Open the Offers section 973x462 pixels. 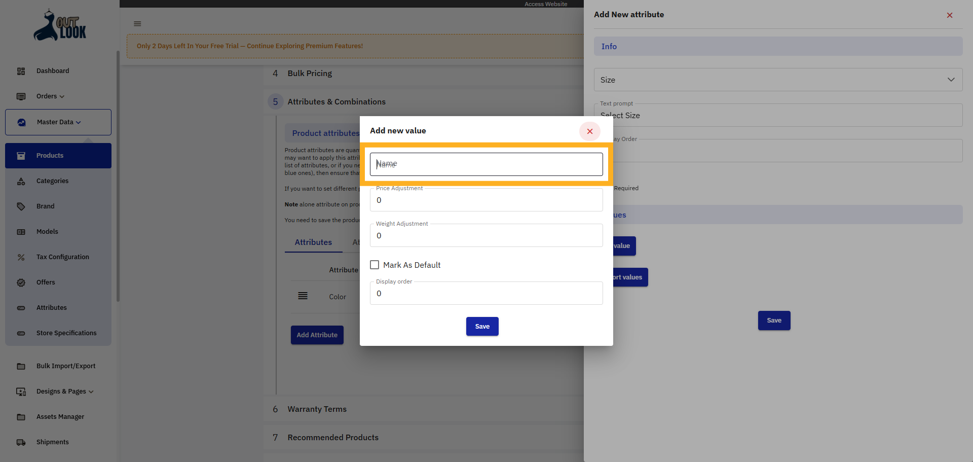46,282
